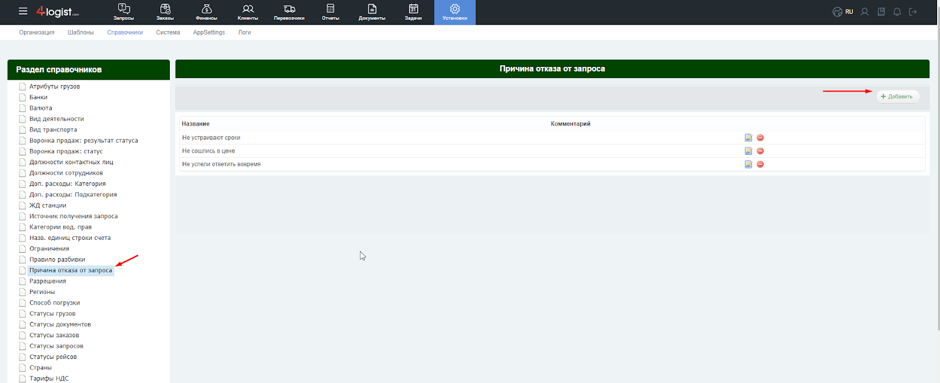The height and width of the screenshot is (383, 940).
Task: Select Вид деятельности directory
Action: 56,119
